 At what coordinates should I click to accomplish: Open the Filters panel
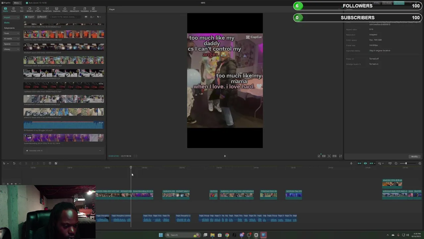click(65, 9)
